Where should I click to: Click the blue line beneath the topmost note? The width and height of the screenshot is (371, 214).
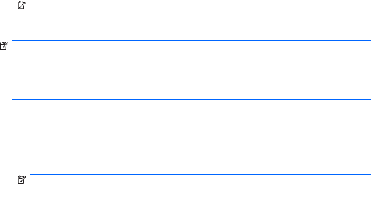coord(199,11)
